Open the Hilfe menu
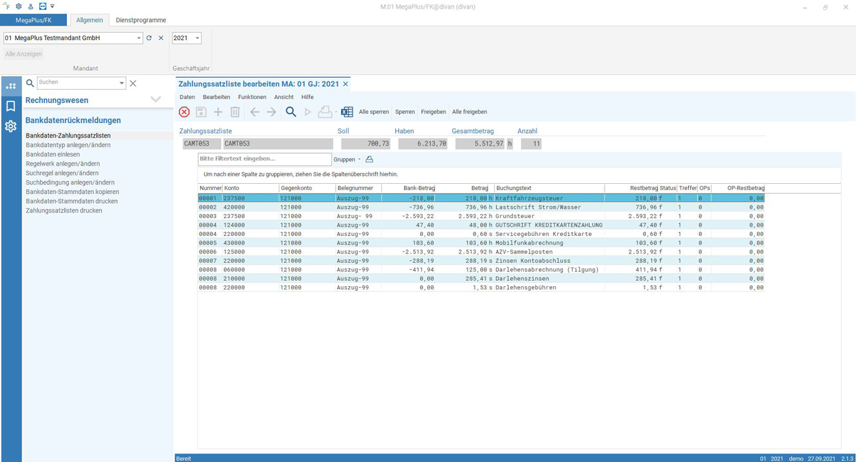The width and height of the screenshot is (856, 462). click(x=307, y=97)
